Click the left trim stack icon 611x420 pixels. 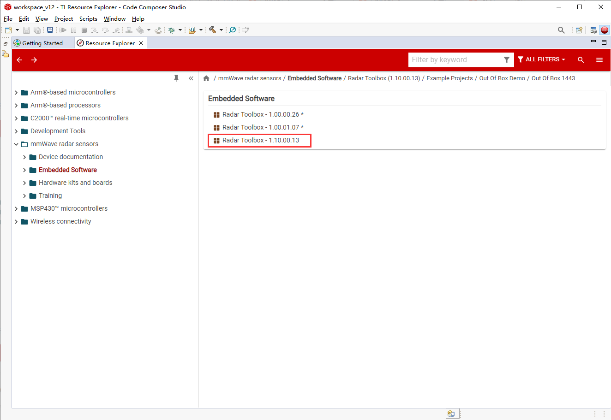[6, 54]
